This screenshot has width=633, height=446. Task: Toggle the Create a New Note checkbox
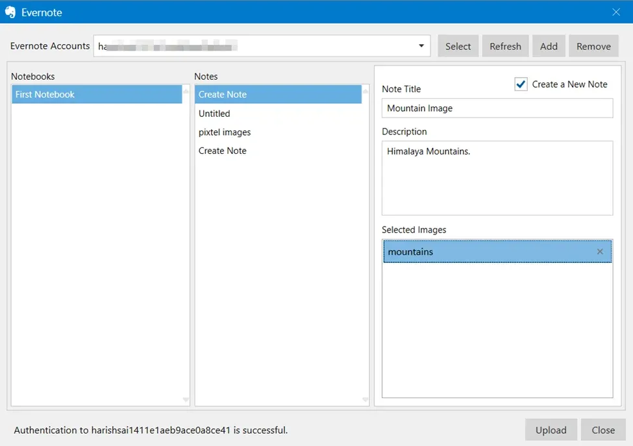tap(521, 84)
